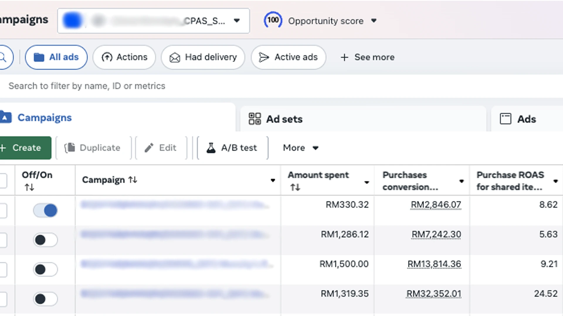Image resolution: width=563 pixels, height=316 pixels.
Task: Open the campaign with 24.52 ROAS
Action: tap(175, 293)
